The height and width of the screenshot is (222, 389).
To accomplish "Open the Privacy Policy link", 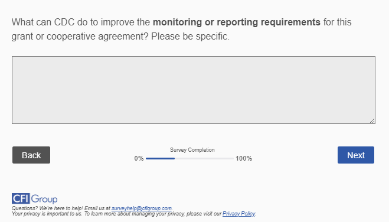I will 238,214.
